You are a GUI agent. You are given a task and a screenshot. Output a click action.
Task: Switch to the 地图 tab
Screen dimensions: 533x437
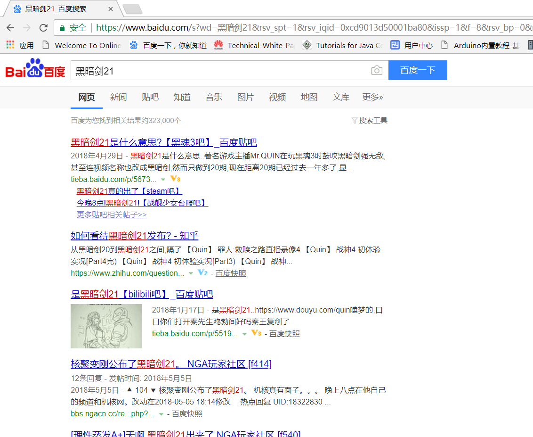click(x=309, y=97)
